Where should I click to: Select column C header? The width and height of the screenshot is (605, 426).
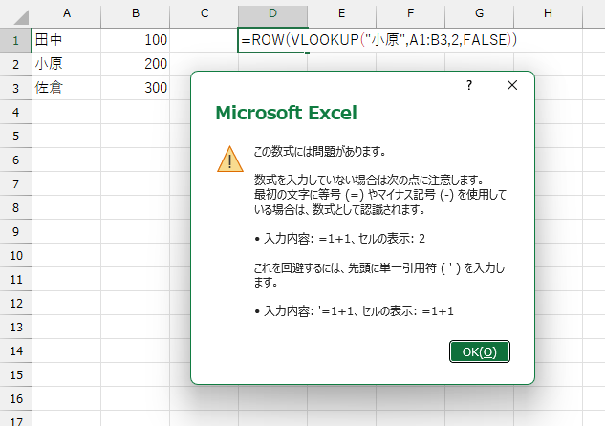[205, 13]
